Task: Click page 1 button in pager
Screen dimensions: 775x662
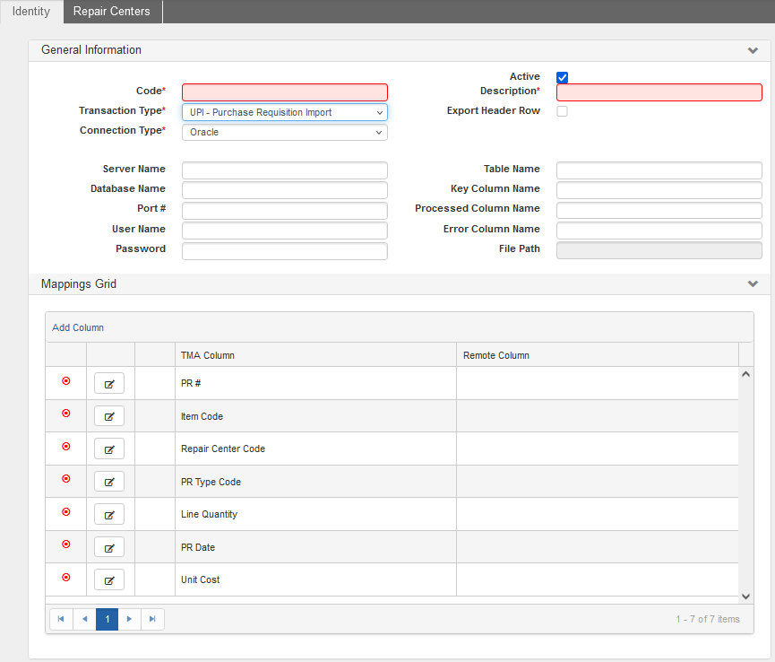Action: [107, 619]
